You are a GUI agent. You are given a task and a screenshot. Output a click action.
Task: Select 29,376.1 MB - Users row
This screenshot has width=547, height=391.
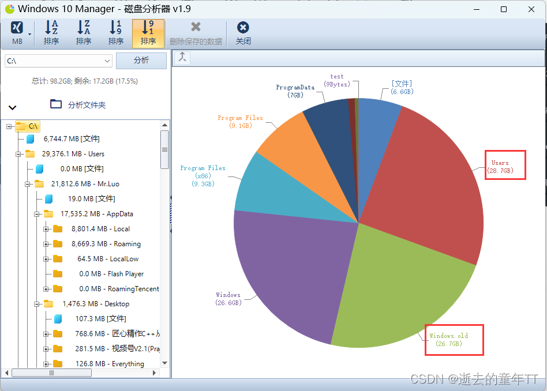(73, 154)
